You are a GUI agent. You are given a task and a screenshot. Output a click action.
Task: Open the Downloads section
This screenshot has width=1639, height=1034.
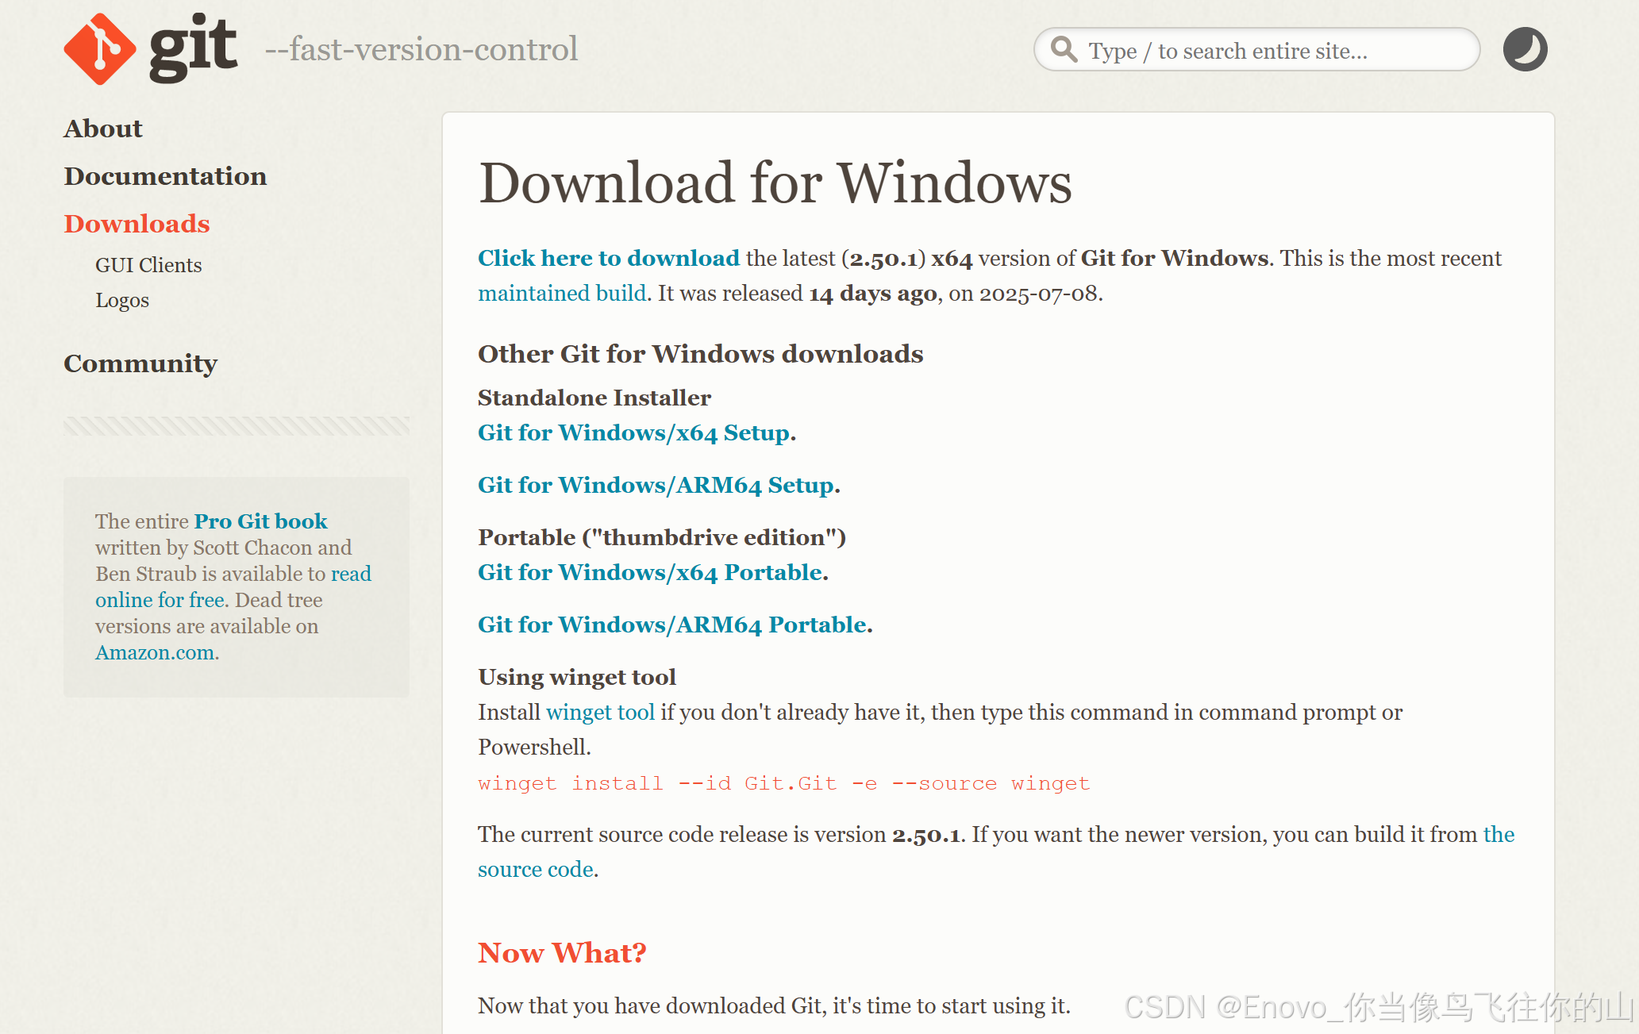tap(137, 224)
